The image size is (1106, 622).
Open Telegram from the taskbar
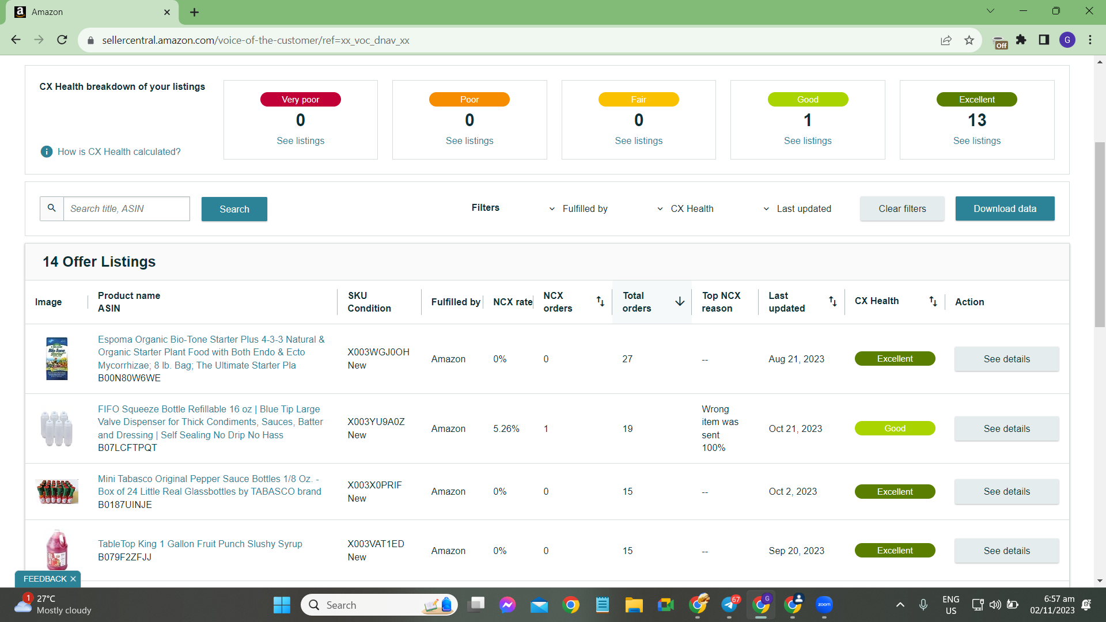click(x=729, y=605)
